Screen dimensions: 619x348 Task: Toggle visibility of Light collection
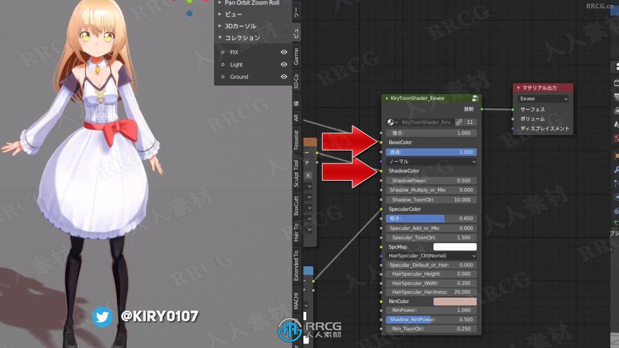click(x=284, y=64)
